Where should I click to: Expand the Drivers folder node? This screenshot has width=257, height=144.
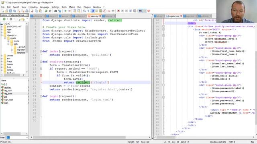pyautogui.click(x=2, y=56)
